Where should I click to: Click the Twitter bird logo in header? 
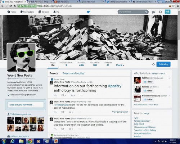88,12
